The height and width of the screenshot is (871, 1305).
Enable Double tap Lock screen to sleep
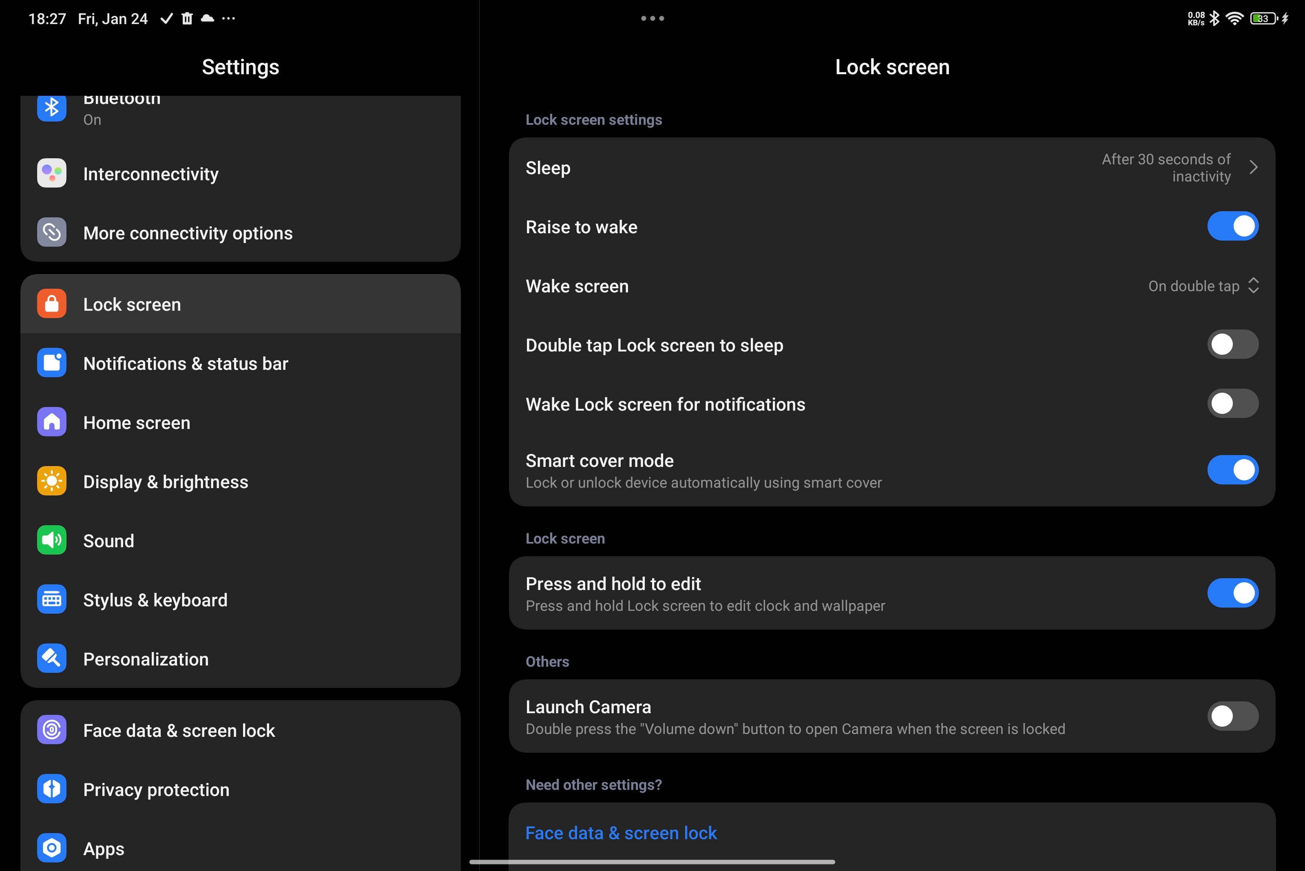click(x=1232, y=345)
